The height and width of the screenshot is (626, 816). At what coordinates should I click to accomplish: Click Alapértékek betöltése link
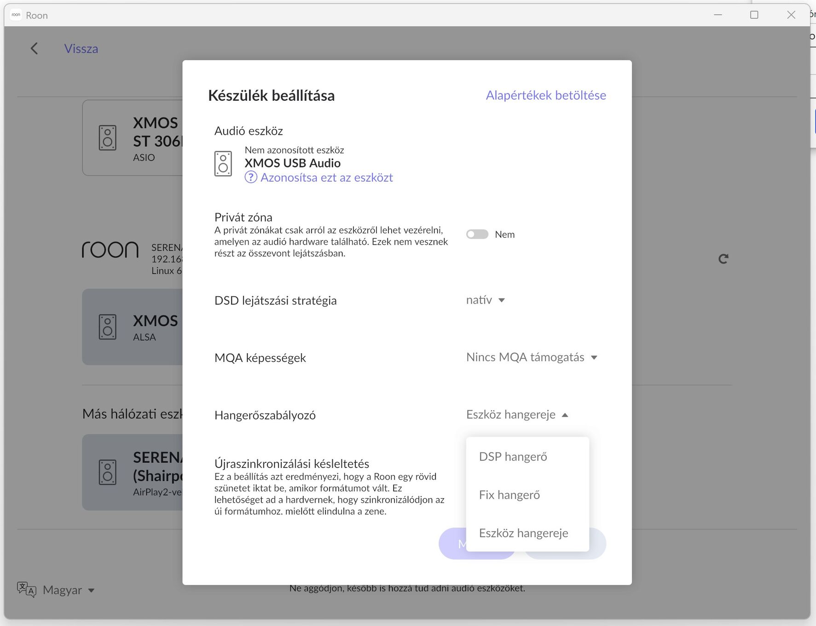(546, 95)
